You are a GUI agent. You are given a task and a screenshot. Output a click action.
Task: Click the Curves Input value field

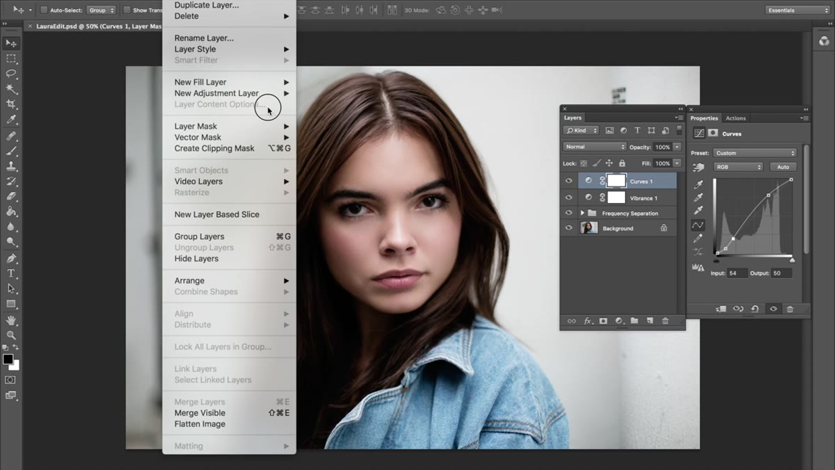(737, 273)
